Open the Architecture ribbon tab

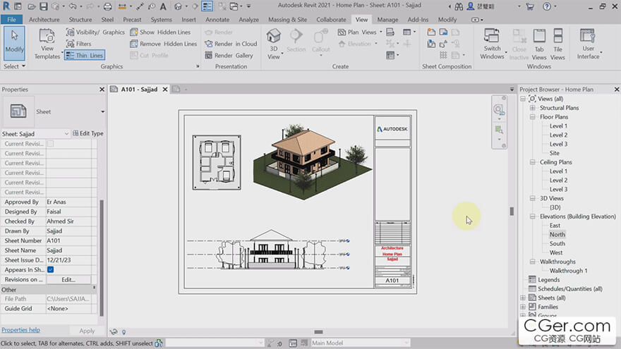(x=44, y=20)
